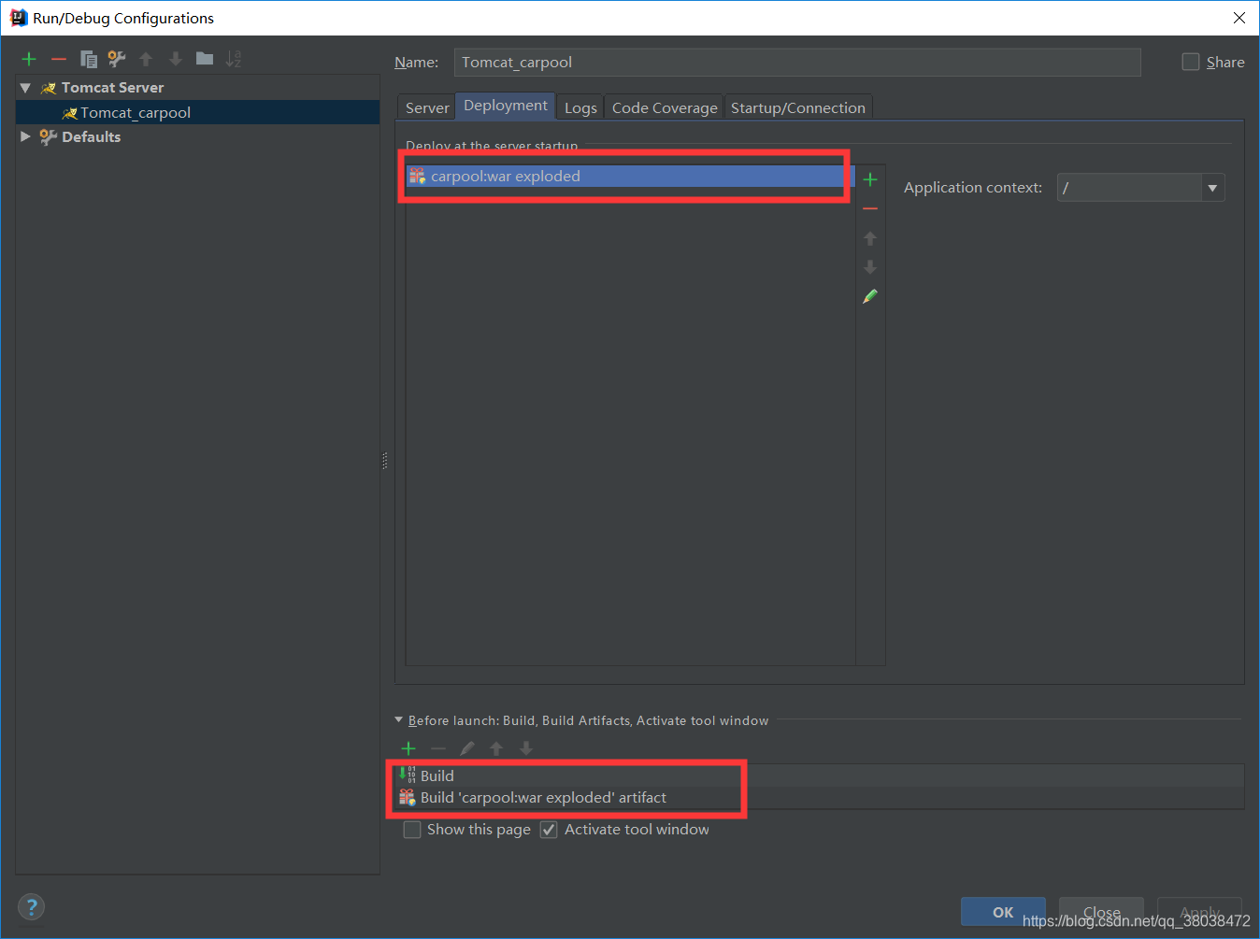The image size is (1260, 939).
Task: Open the Code Coverage tab
Action: point(665,107)
